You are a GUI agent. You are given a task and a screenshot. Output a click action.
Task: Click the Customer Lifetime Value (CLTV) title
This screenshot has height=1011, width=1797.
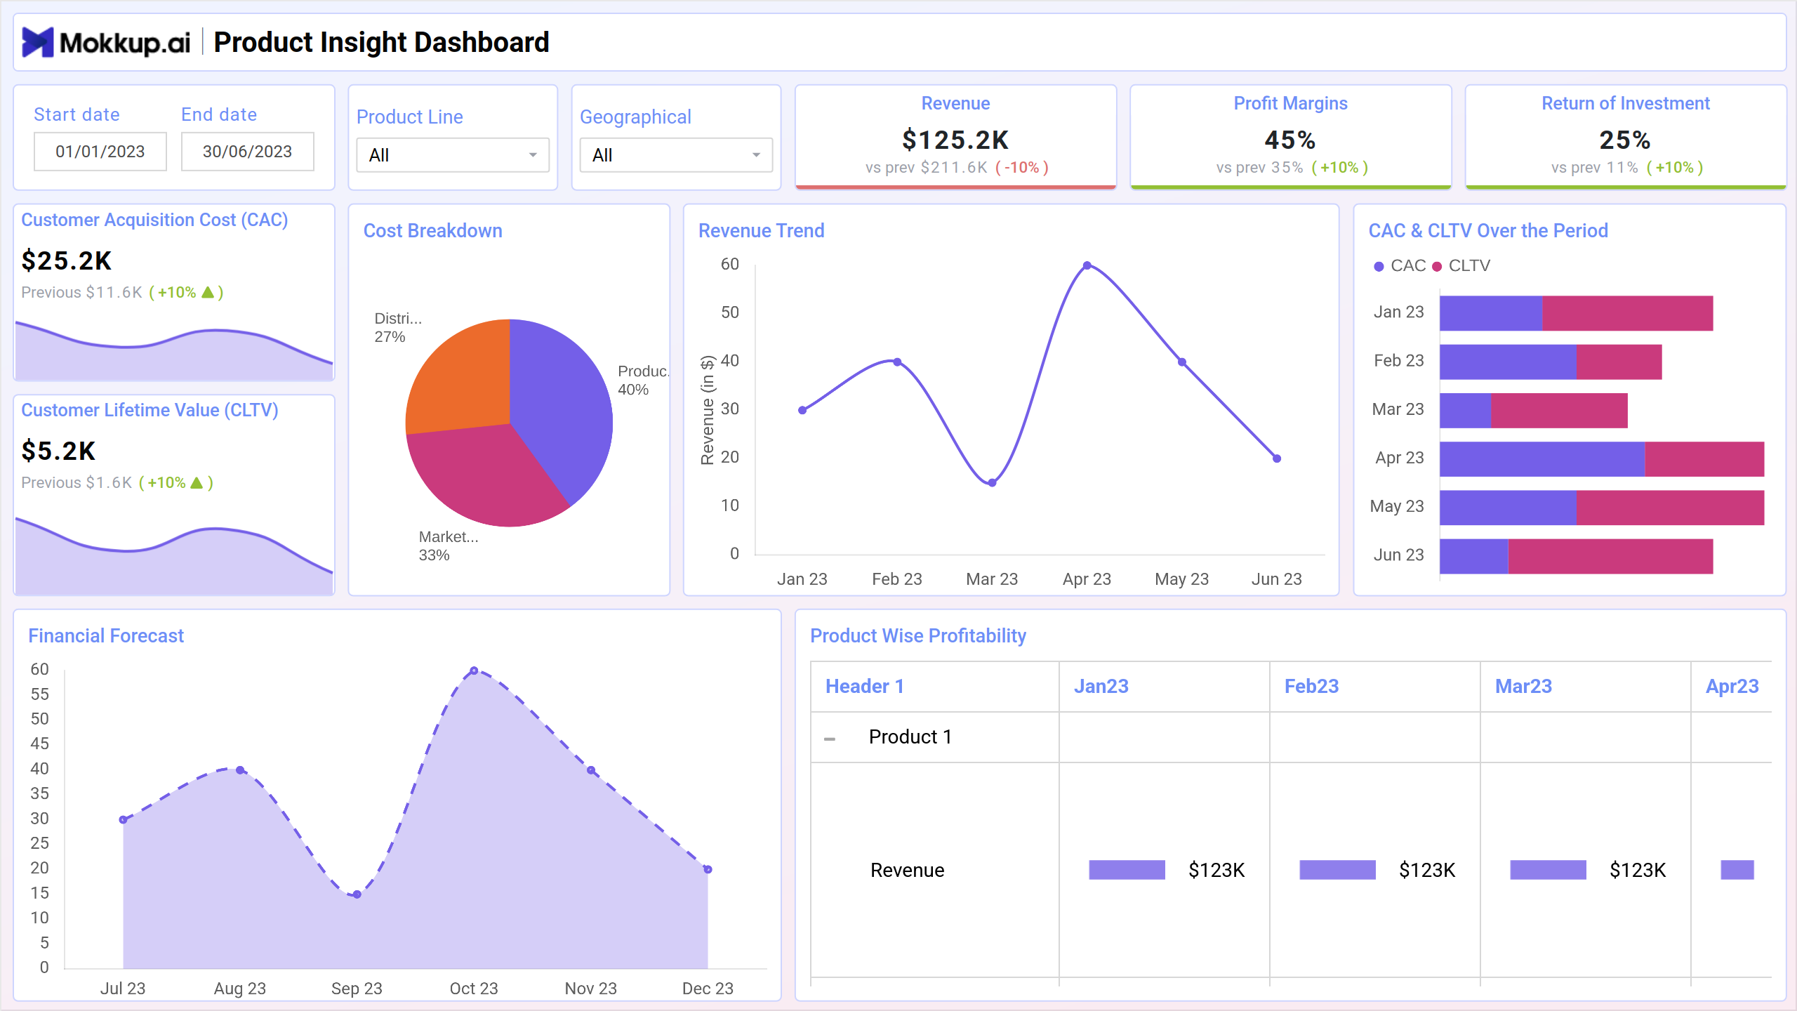pyautogui.click(x=150, y=410)
